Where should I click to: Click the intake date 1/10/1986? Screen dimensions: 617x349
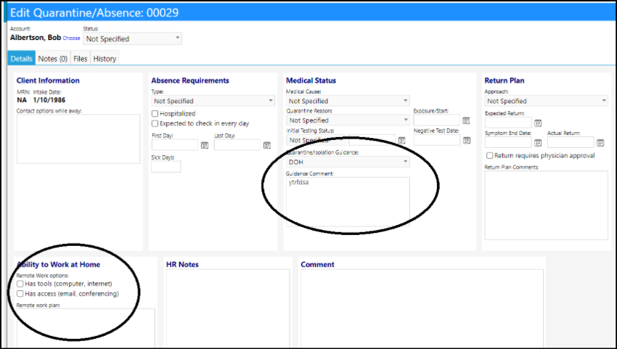coord(49,100)
